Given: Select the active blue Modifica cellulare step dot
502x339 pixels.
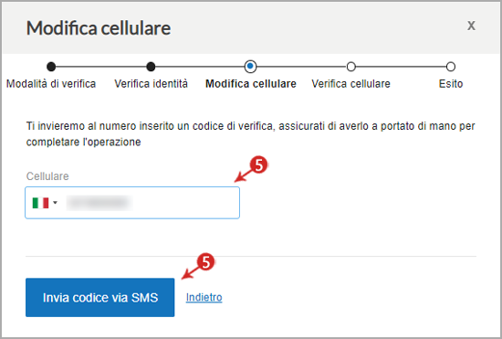Looking at the screenshot, I should click(250, 67).
